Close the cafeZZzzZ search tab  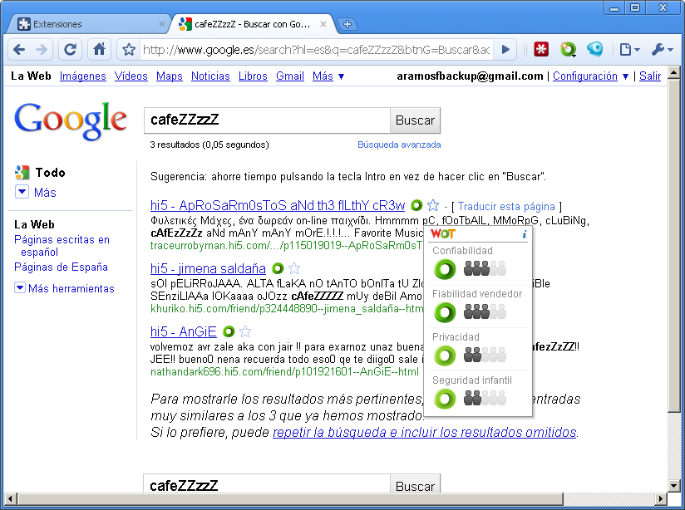pos(323,24)
